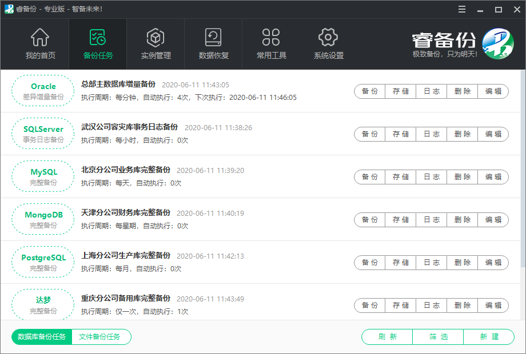Click the 睿备份 logo globe icon

[498, 43]
